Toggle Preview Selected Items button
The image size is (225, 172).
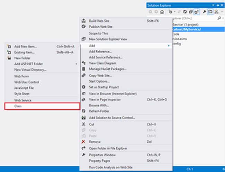tap(210, 12)
